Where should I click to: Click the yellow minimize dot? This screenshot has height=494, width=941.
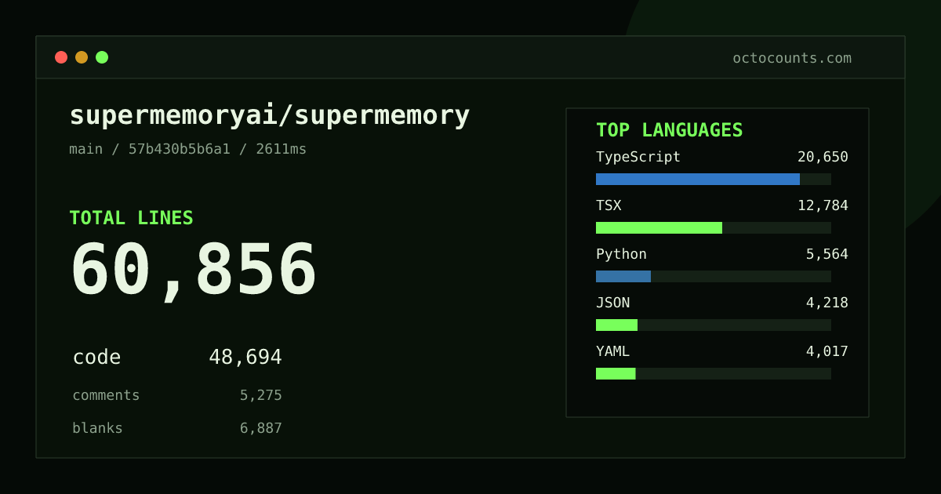coord(82,57)
